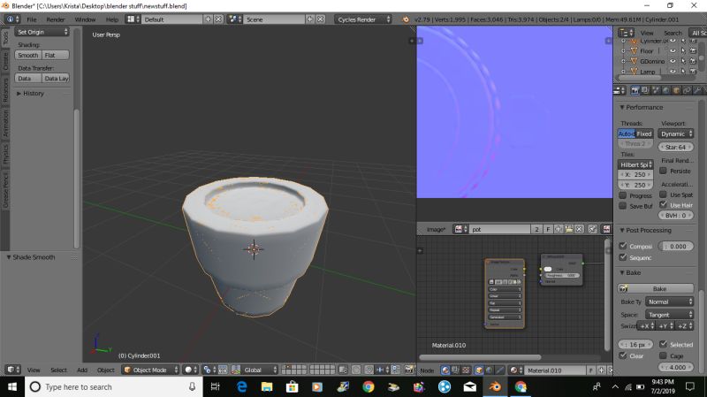Add a new scene with plus icon
The image size is (707, 397).
coord(310,19)
